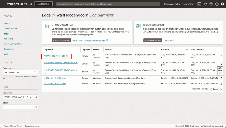The image size is (226, 128).
Task: Open the Germany Central region selector
Action: 179,4
